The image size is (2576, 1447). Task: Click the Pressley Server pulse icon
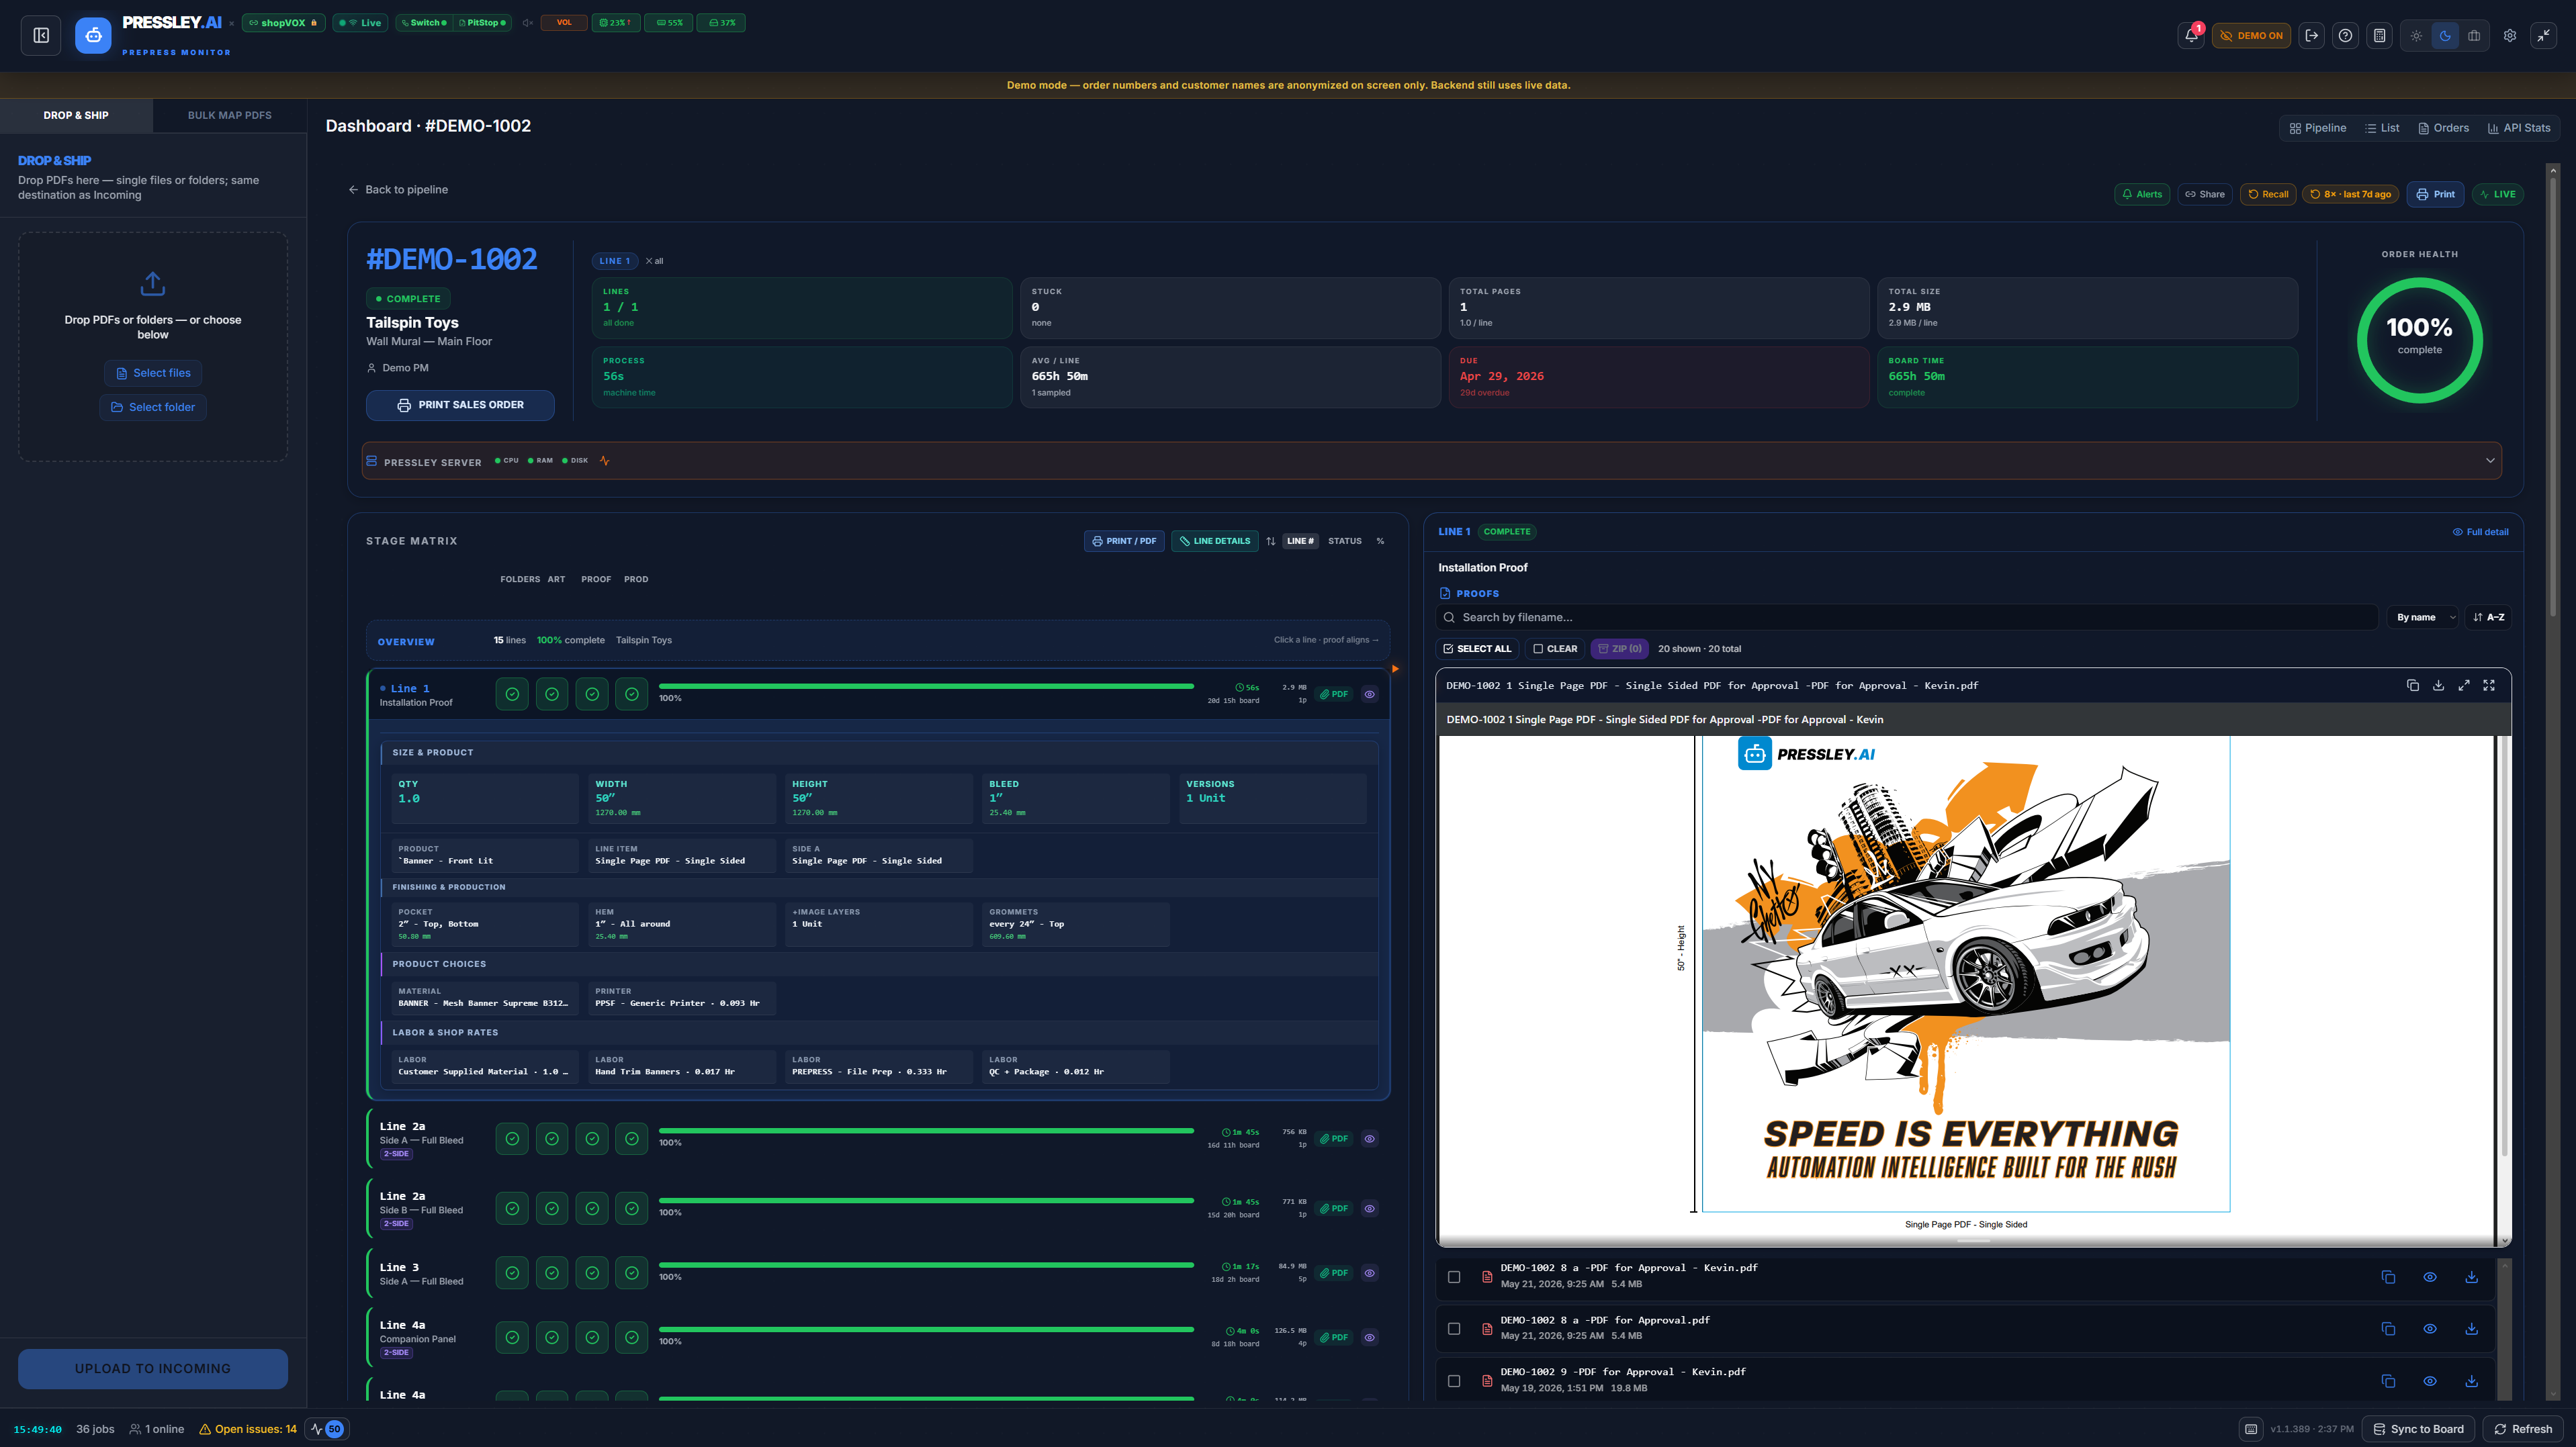(604, 461)
